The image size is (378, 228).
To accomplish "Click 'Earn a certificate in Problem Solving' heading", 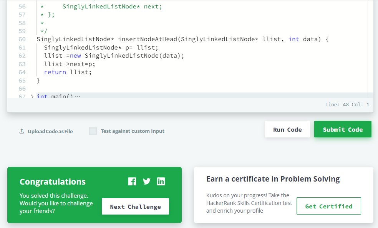I will pos(273,179).
